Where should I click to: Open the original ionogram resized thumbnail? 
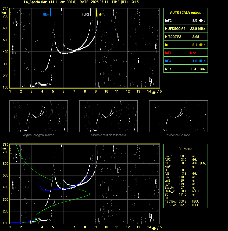38,116
